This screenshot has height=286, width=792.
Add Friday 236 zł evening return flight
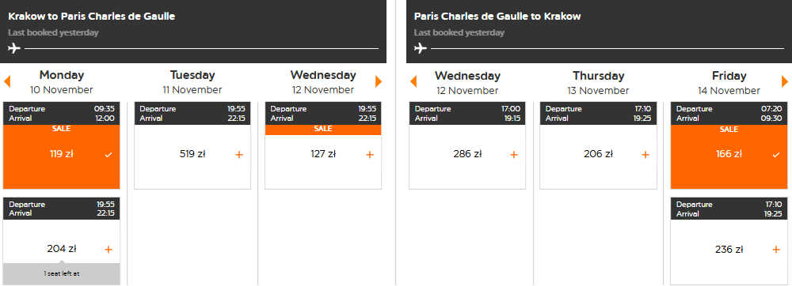[776, 249]
